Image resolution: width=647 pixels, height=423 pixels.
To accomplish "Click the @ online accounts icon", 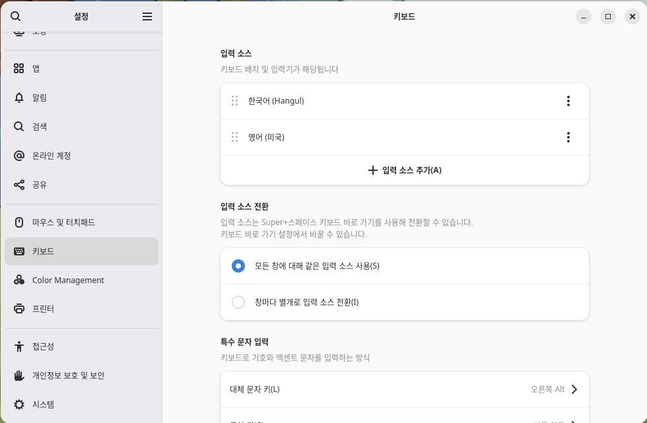I will [19, 156].
